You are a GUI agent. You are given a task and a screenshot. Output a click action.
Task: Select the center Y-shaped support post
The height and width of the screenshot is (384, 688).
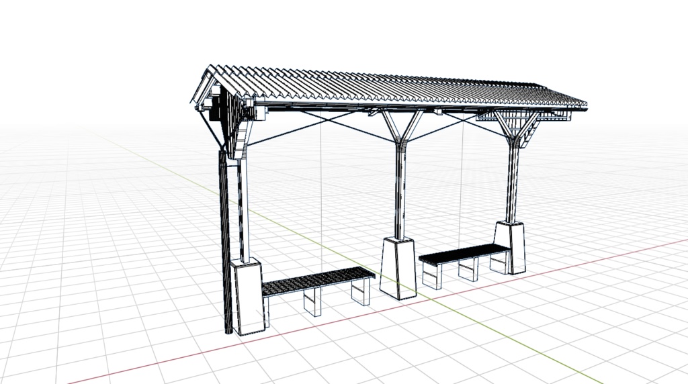click(400, 175)
